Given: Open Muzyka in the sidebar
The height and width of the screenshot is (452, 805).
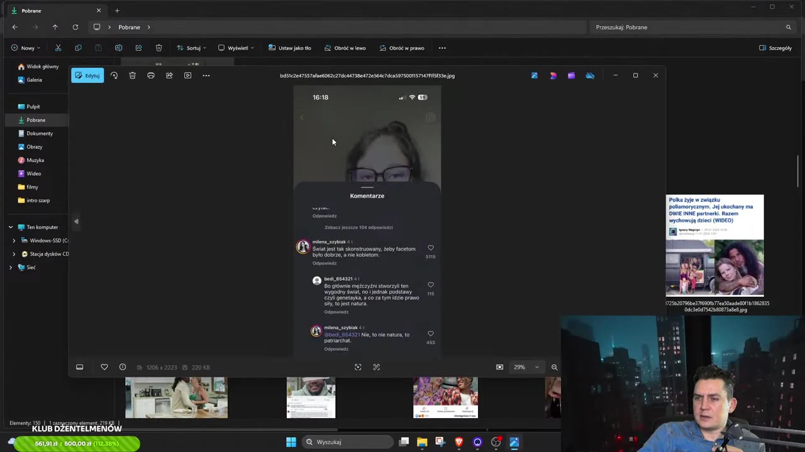Looking at the screenshot, I should pyautogui.click(x=31, y=160).
